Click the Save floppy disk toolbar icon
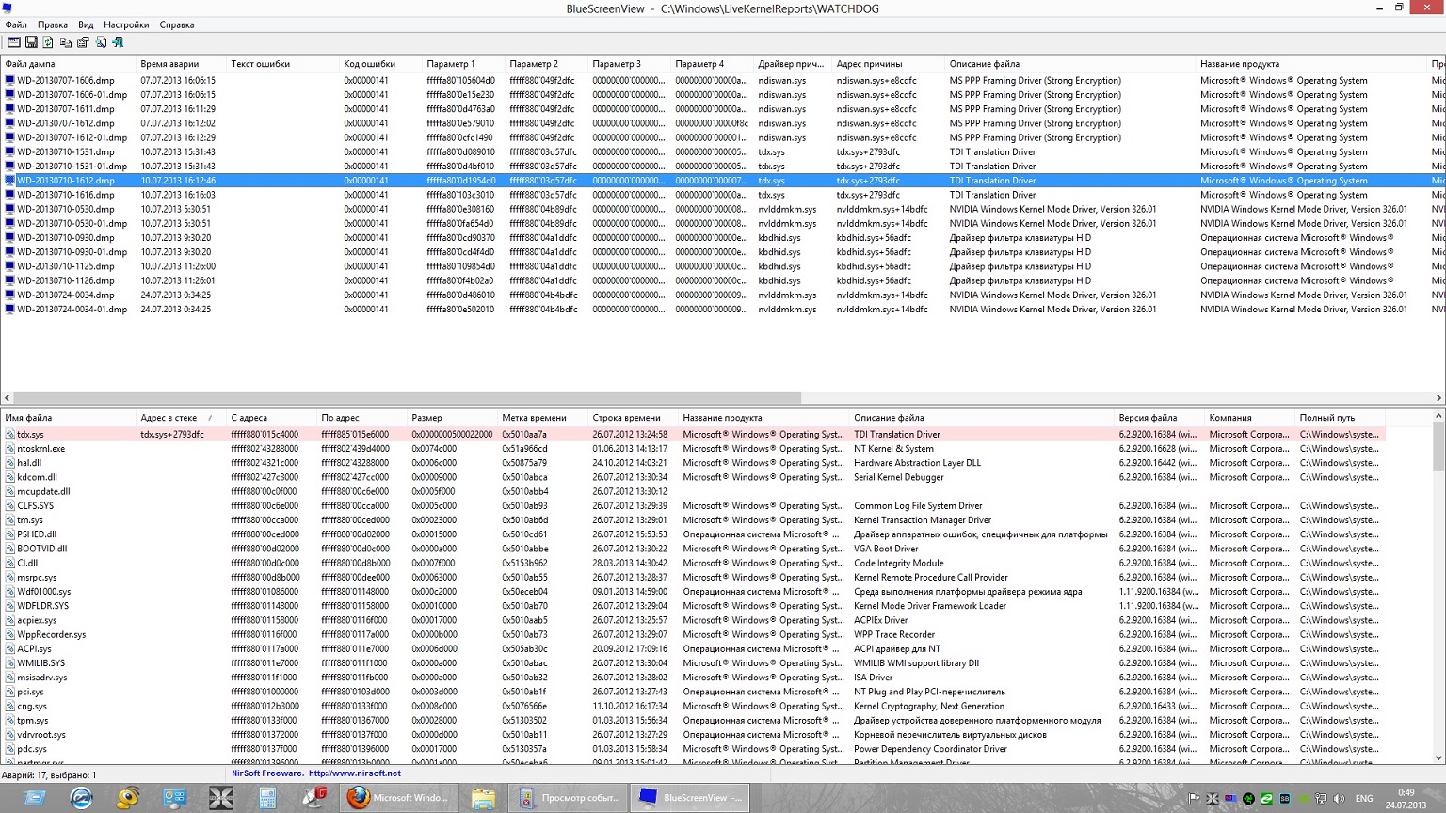This screenshot has height=813, width=1446. 31,42
